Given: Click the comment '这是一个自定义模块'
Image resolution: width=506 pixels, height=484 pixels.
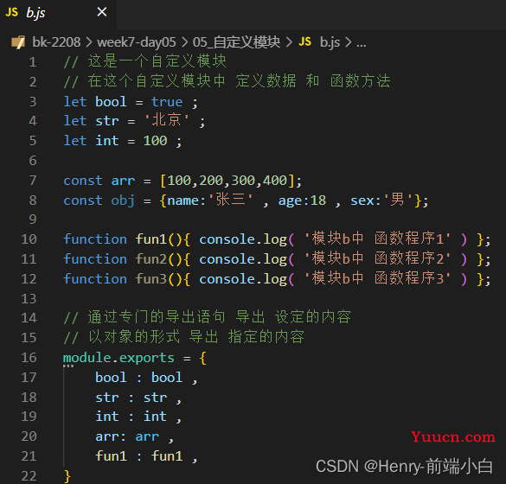Looking at the screenshot, I should (x=157, y=61).
